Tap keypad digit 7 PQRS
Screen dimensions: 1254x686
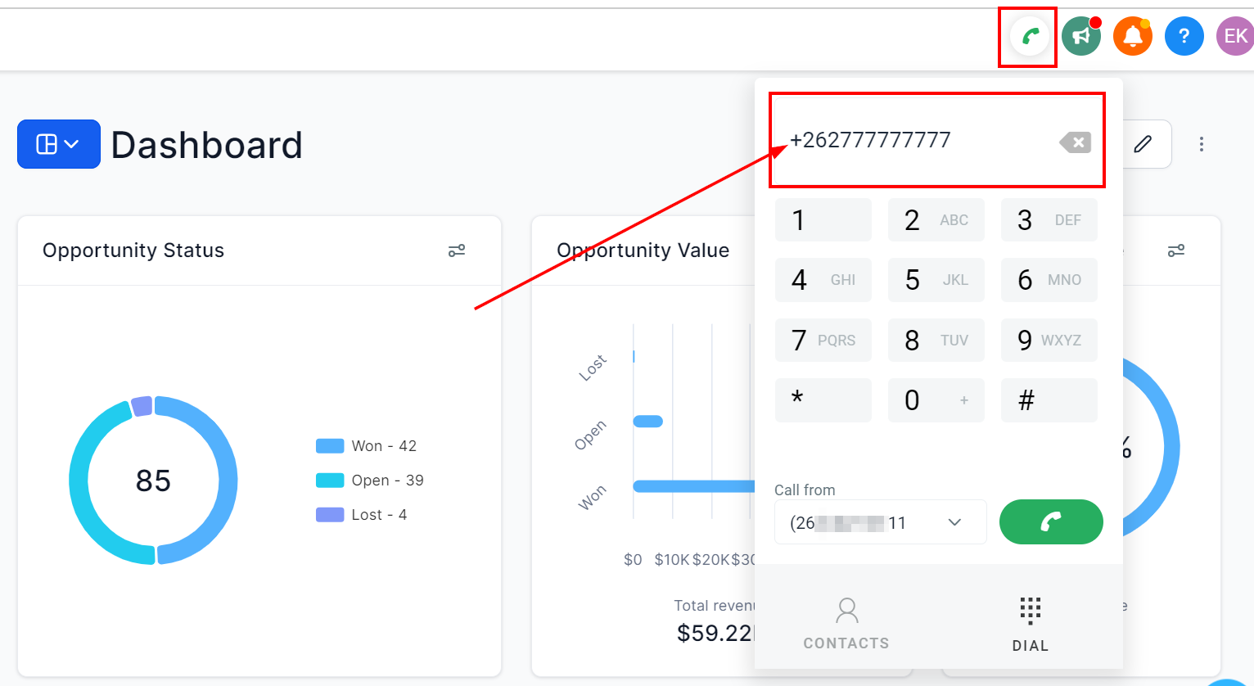(x=823, y=341)
